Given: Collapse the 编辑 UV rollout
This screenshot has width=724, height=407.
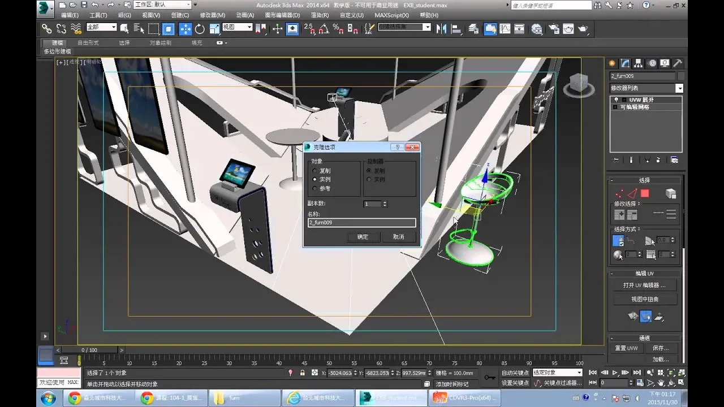Looking at the screenshot, I should click(644, 274).
